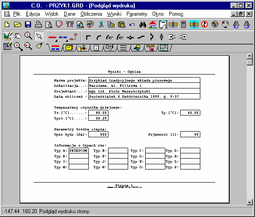Click the binoculars find icon
Image resolution: width=255 pixels, height=217 pixels.
pyautogui.click(x=143, y=24)
